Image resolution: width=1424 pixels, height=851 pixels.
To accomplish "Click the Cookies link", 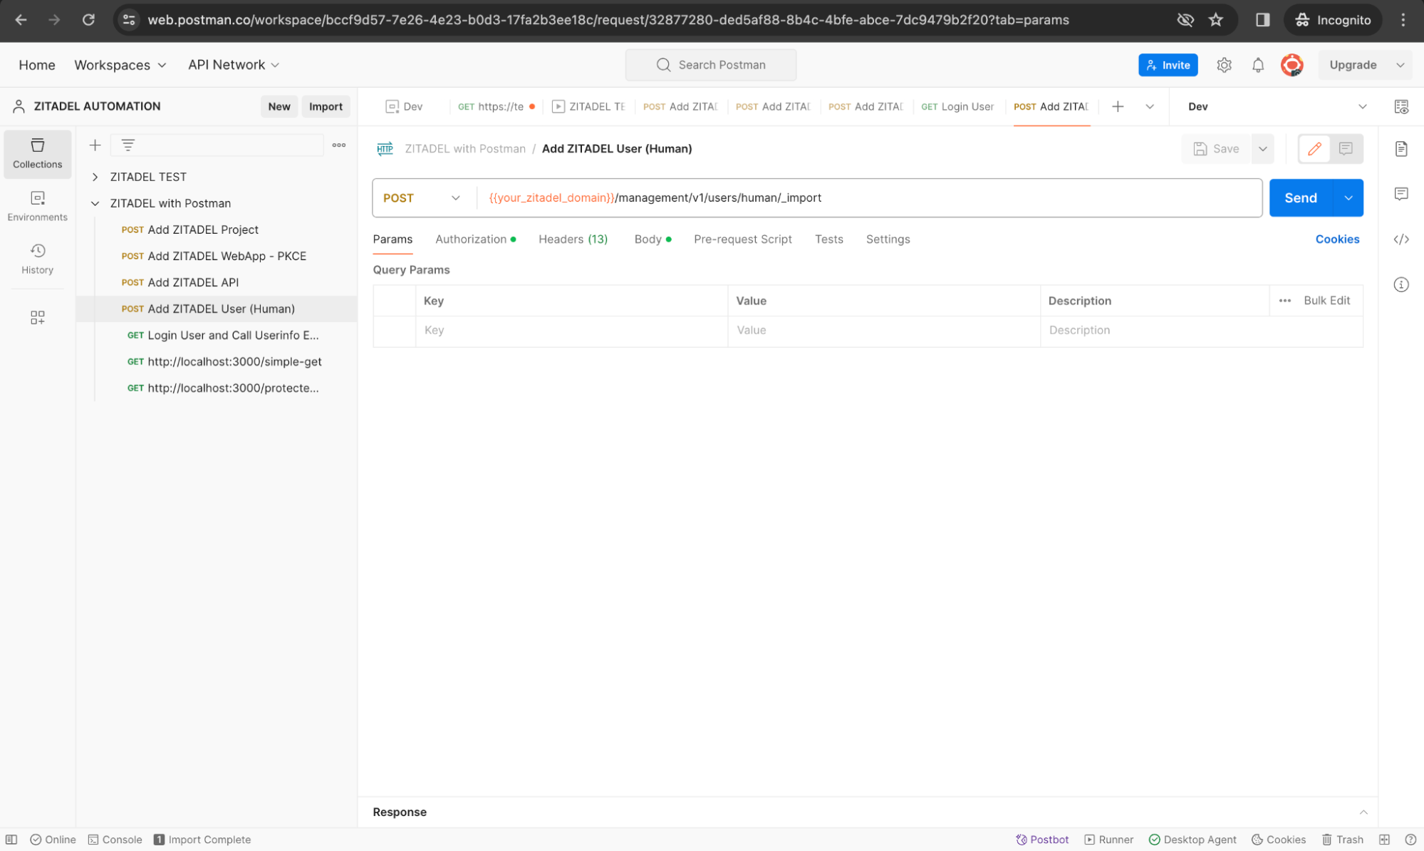I will (1337, 239).
